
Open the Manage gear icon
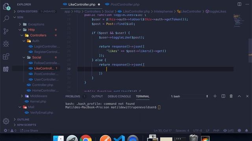pyautogui.click(x=6, y=121)
